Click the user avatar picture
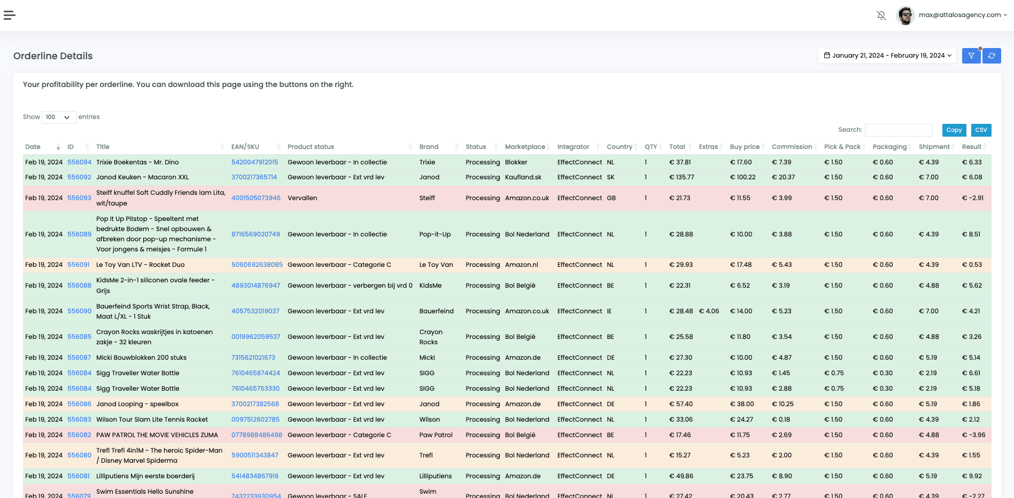The image size is (1014, 498). pyautogui.click(x=905, y=15)
